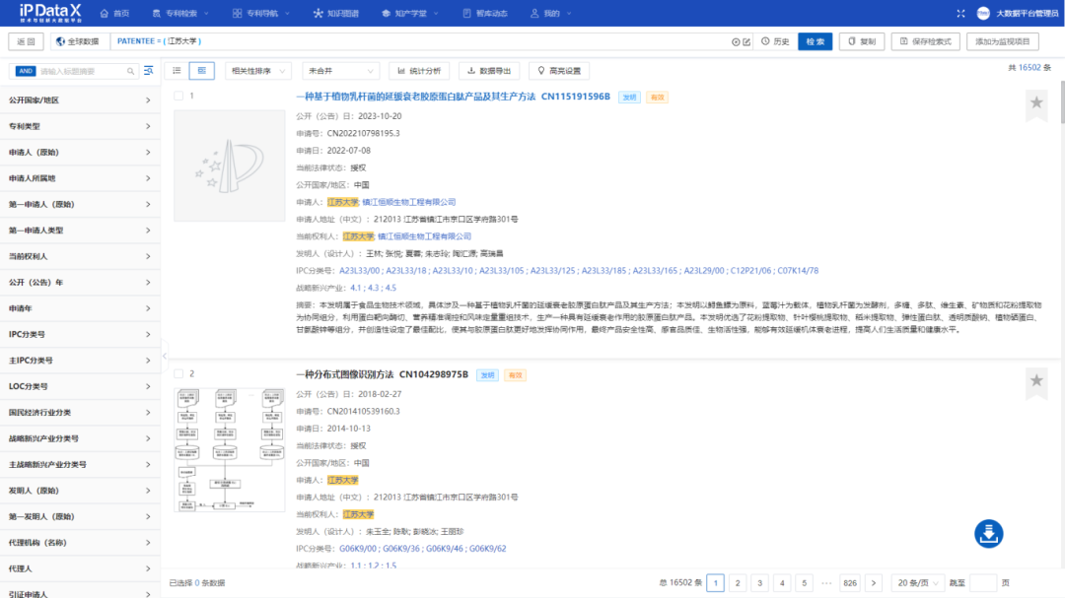Open the 20条/页 page size dropdown
Screen dimensions: 1065x598
click(917, 583)
